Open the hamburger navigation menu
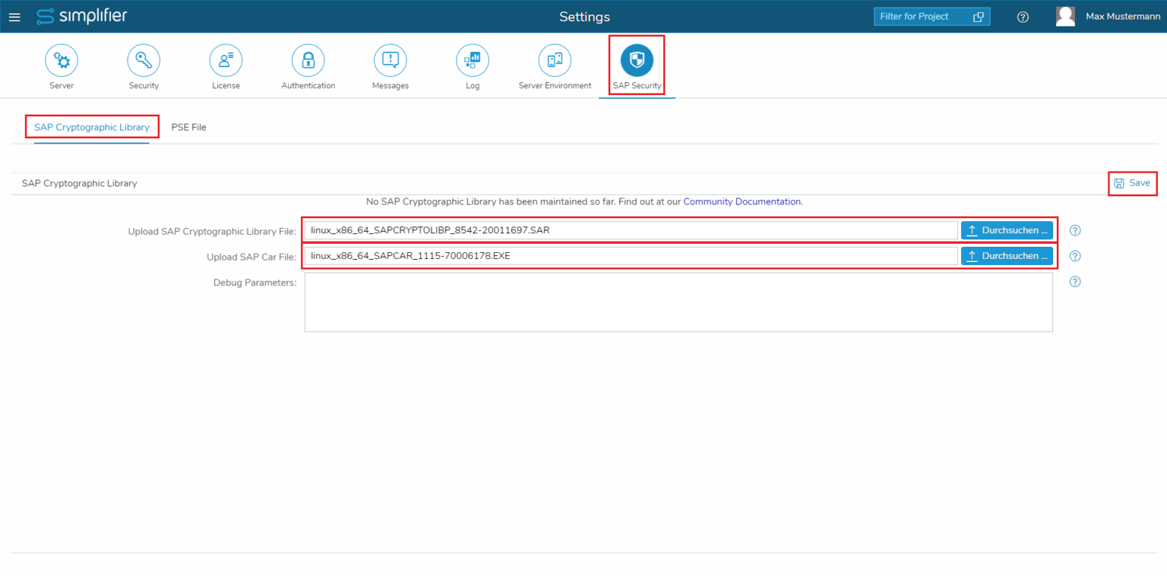The image size is (1167, 582). click(14, 16)
